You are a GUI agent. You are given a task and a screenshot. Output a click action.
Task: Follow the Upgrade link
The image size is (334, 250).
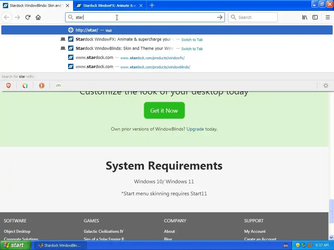(x=195, y=129)
